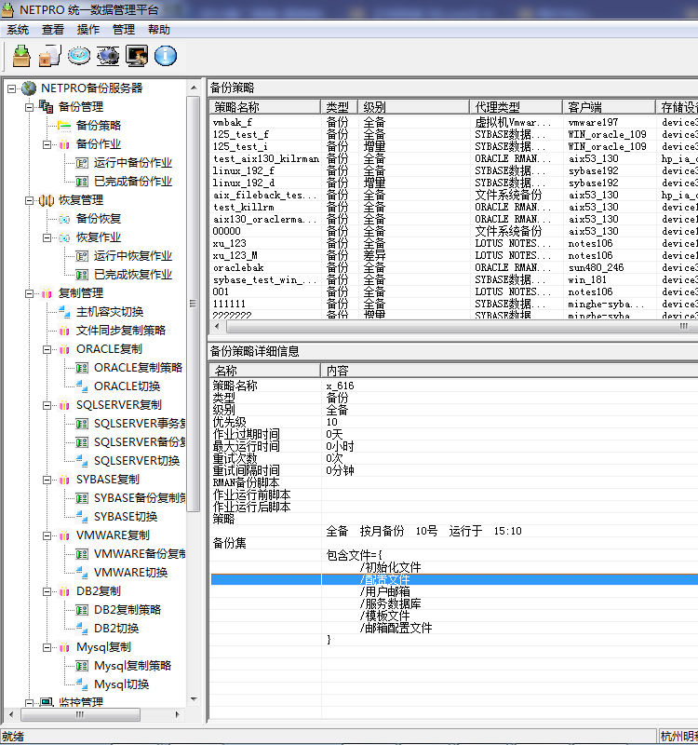698x745 pixels.
Task: Sort list by 策略名称 column header
Action: click(x=265, y=107)
